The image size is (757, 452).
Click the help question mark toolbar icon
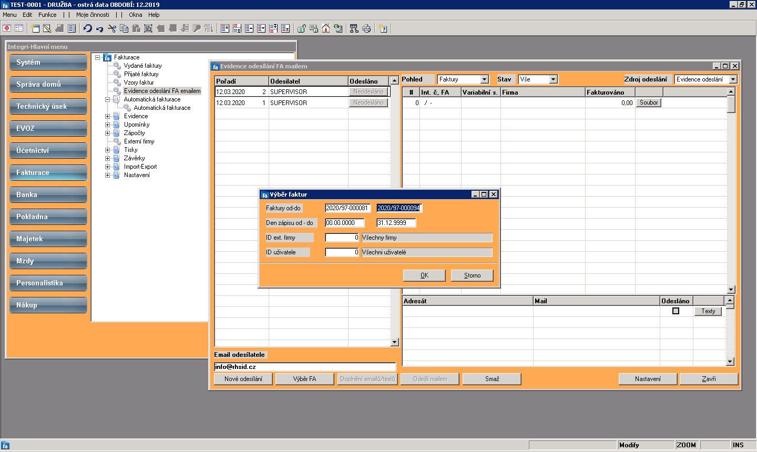(x=383, y=28)
